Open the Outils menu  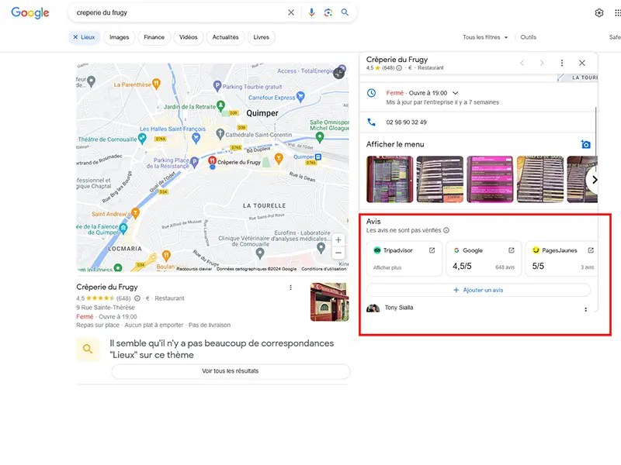click(x=529, y=37)
